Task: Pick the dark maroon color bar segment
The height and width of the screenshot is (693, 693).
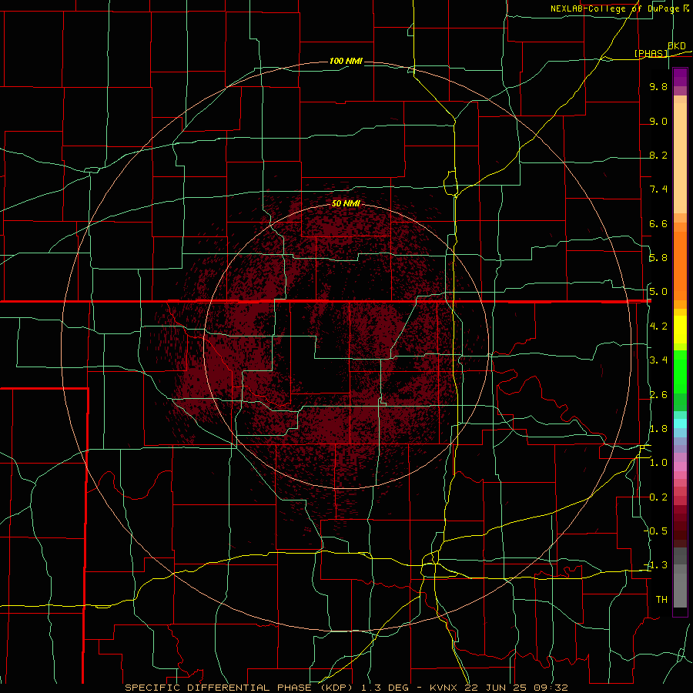Action: point(680,526)
